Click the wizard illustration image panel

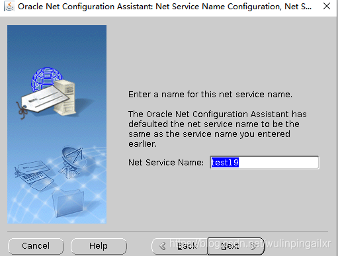(x=57, y=124)
